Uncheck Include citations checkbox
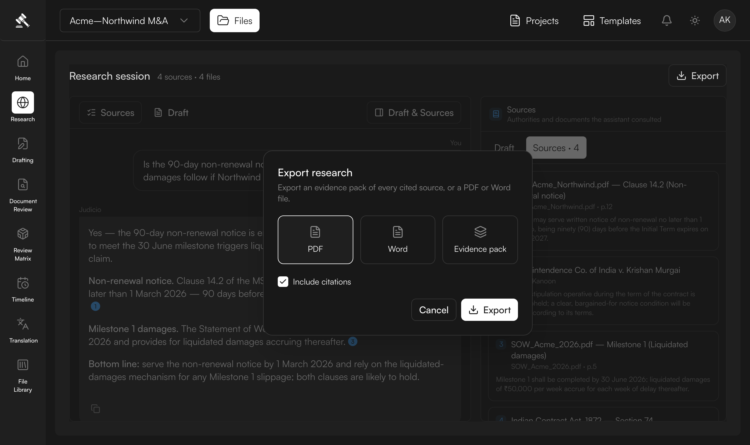The width and height of the screenshot is (750, 445). (x=283, y=282)
